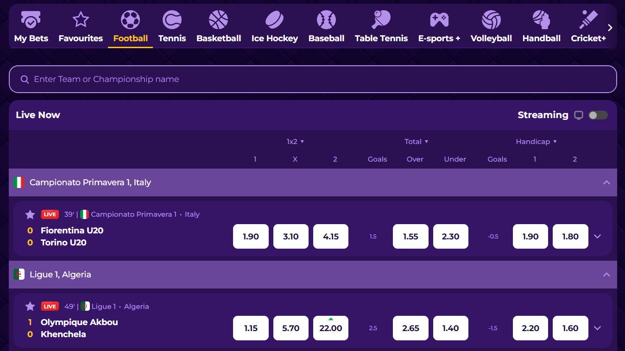Switch to the Tennis tab label
625x351 pixels.
[172, 38]
